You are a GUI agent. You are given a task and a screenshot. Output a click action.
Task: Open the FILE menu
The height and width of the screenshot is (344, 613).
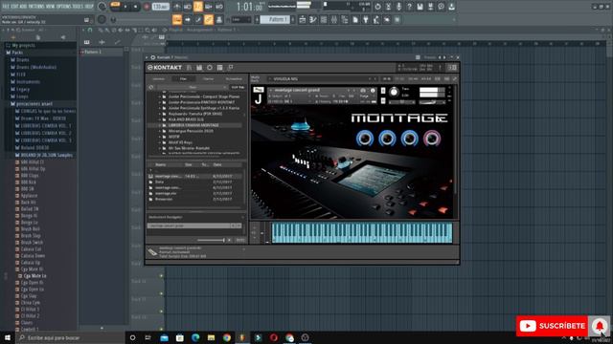(7, 7)
